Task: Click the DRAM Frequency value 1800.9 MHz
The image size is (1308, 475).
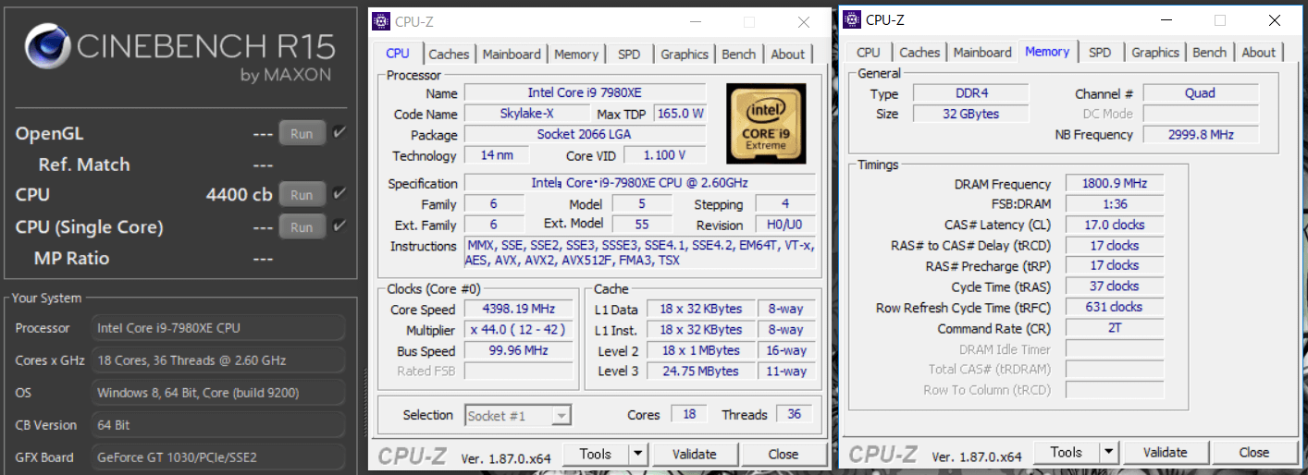Action: click(1115, 184)
